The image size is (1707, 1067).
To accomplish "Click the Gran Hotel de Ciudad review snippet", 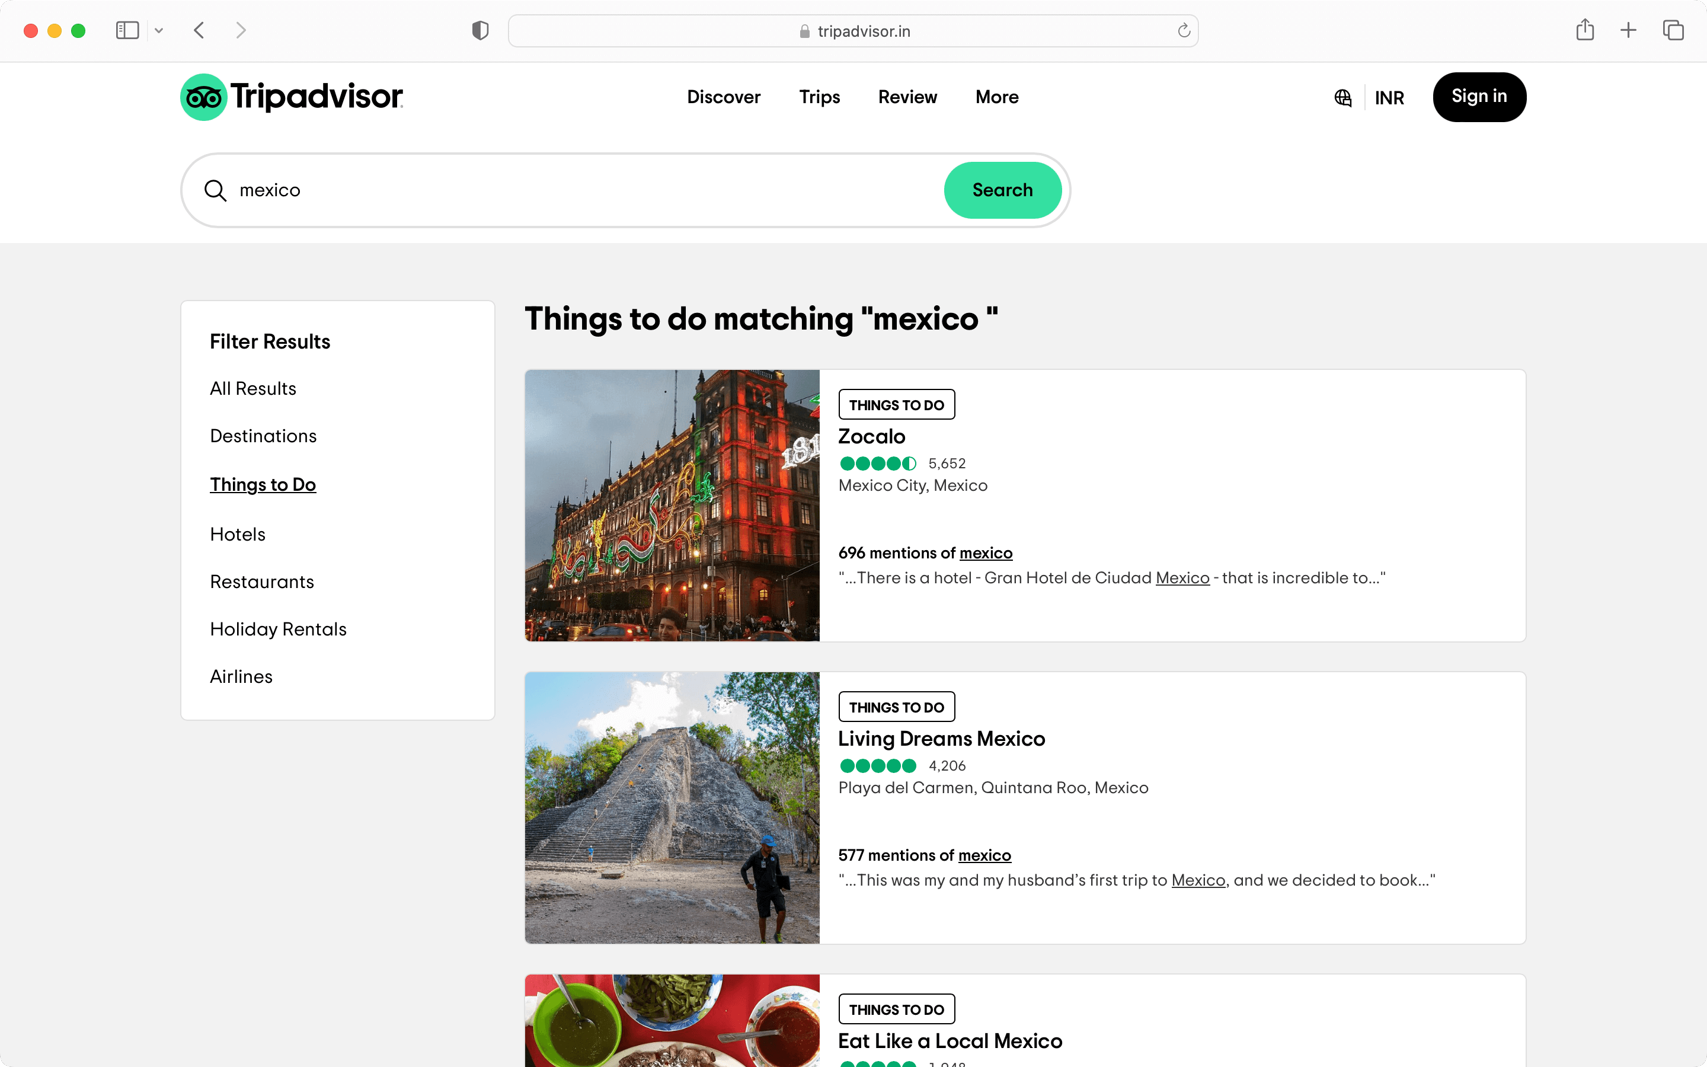I will pyautogui.click(x=1112, y=578).
